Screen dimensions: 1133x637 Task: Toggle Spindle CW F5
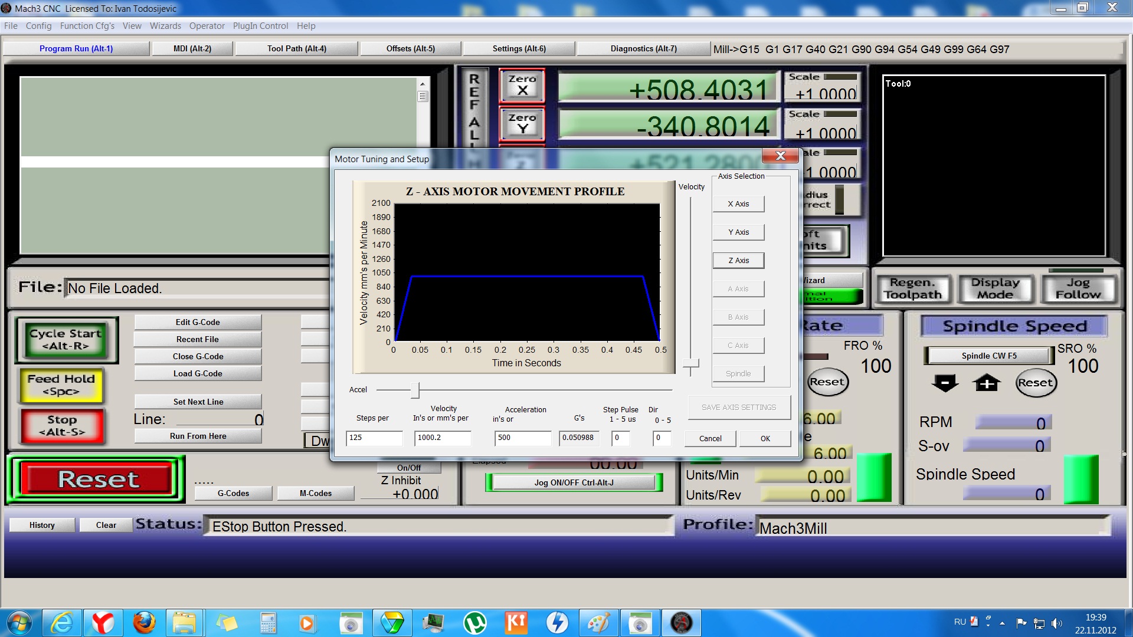(x=988, y=356)
